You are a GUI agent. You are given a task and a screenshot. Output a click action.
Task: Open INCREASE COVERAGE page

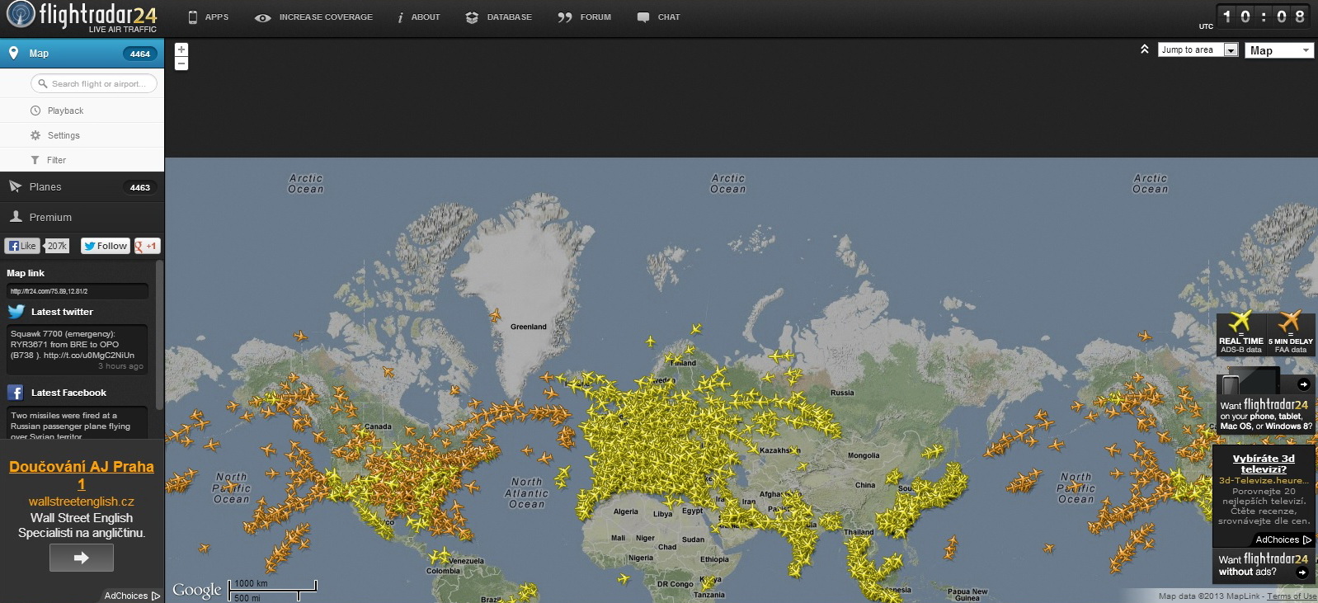[313, 17]
